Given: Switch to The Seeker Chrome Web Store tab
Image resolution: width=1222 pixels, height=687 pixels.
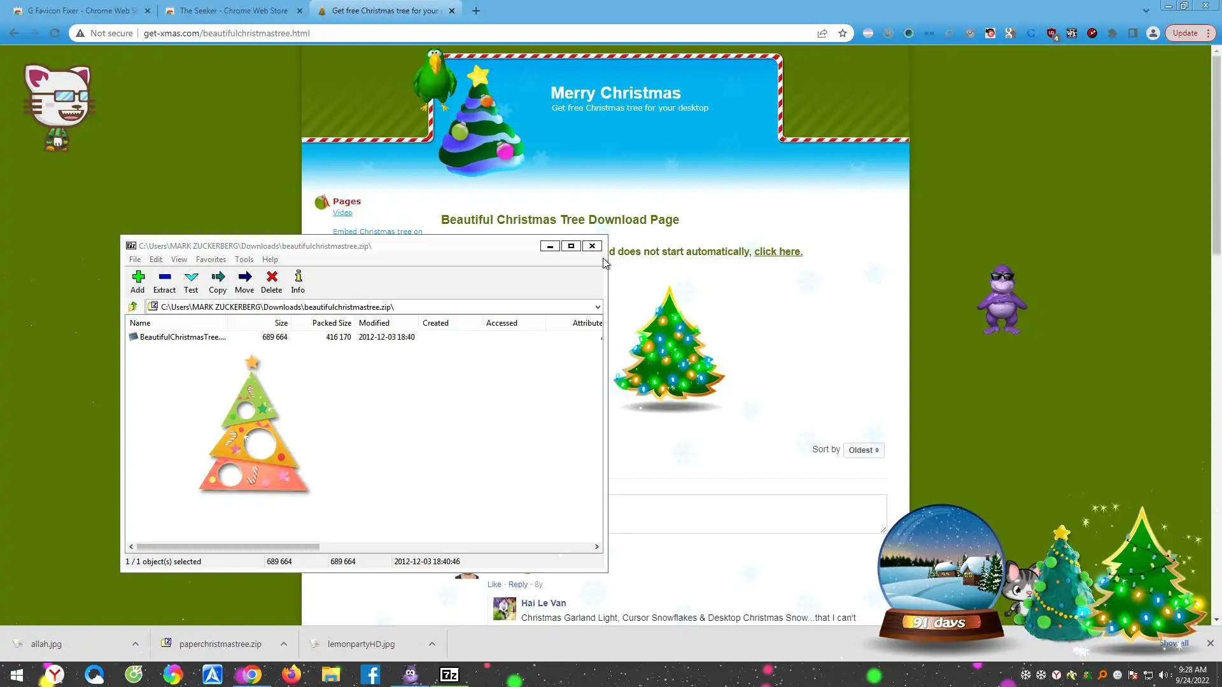Looking at the screenshot, I should coord(232,11).
